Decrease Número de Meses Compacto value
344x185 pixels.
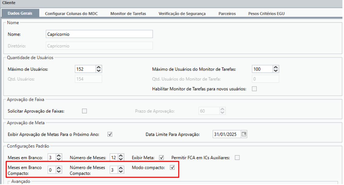121,172
